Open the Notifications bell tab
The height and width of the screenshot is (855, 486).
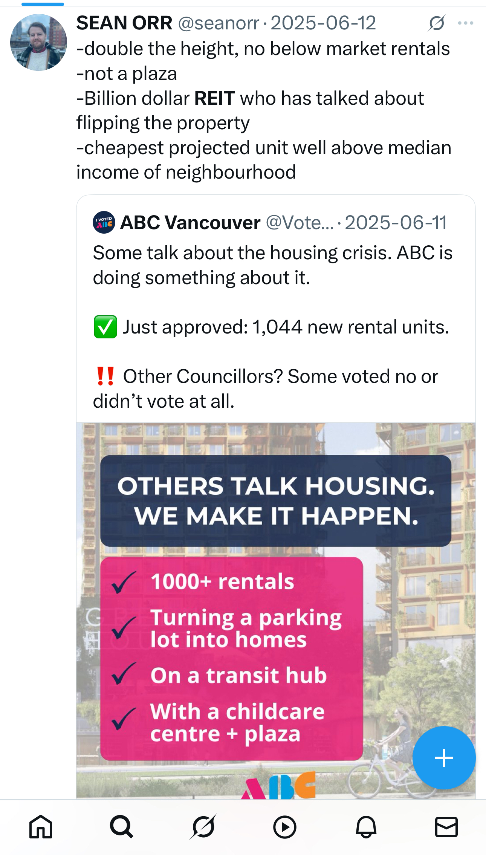click(366, 827)
